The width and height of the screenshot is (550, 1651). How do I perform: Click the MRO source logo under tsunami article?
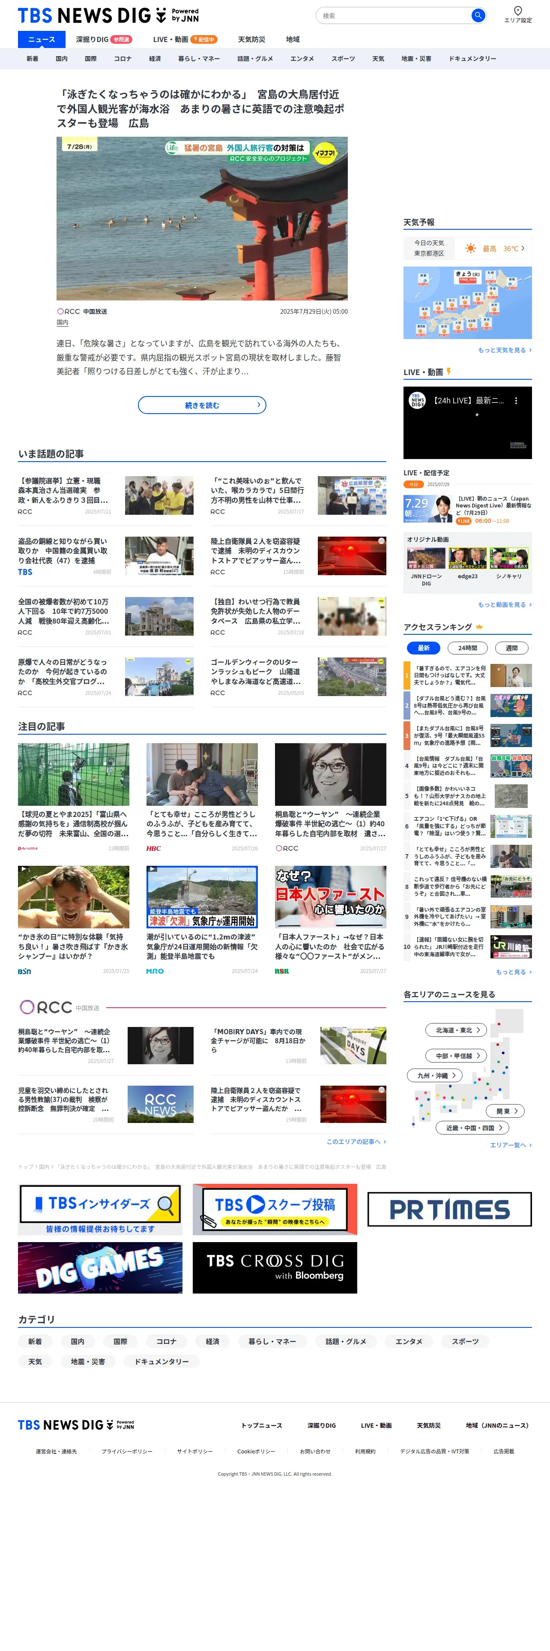coord(155,971)
